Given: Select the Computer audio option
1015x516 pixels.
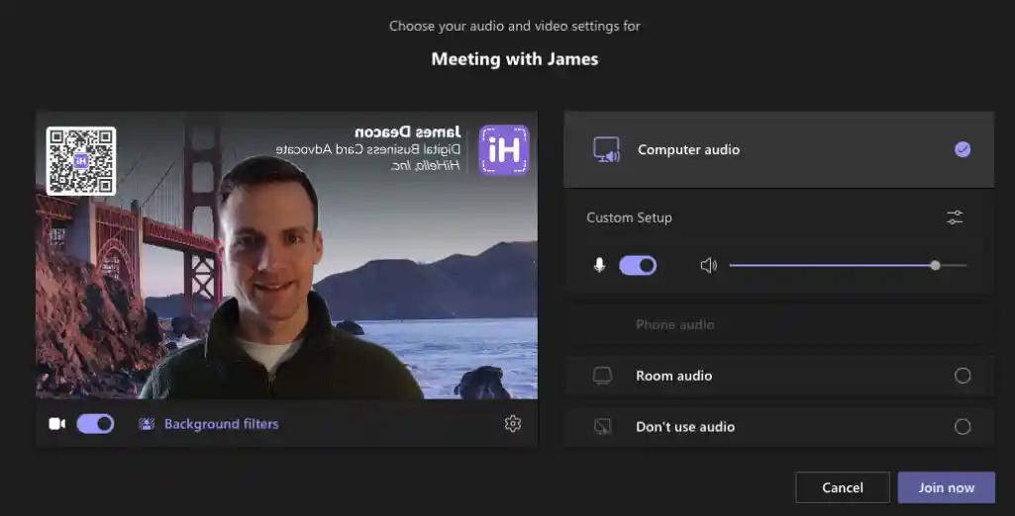Looking at the screenshot, I should click(778, 150).
